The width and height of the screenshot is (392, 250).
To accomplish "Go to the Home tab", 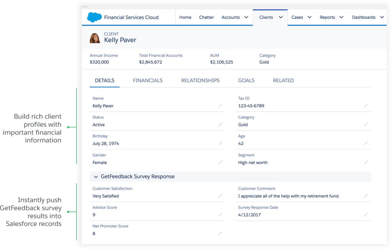I will pyautogui.click(x=185, y=17).
